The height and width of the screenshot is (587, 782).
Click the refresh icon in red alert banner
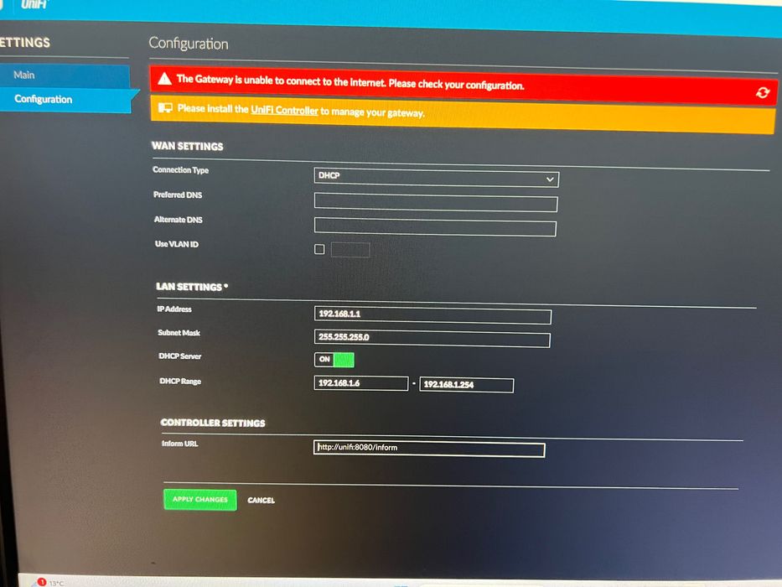pyautogui.click(x=762, y=92)
